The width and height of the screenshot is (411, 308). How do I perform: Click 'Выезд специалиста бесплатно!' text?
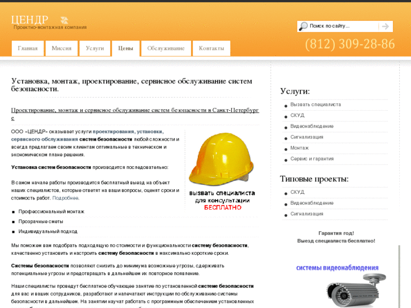point(336,241)
